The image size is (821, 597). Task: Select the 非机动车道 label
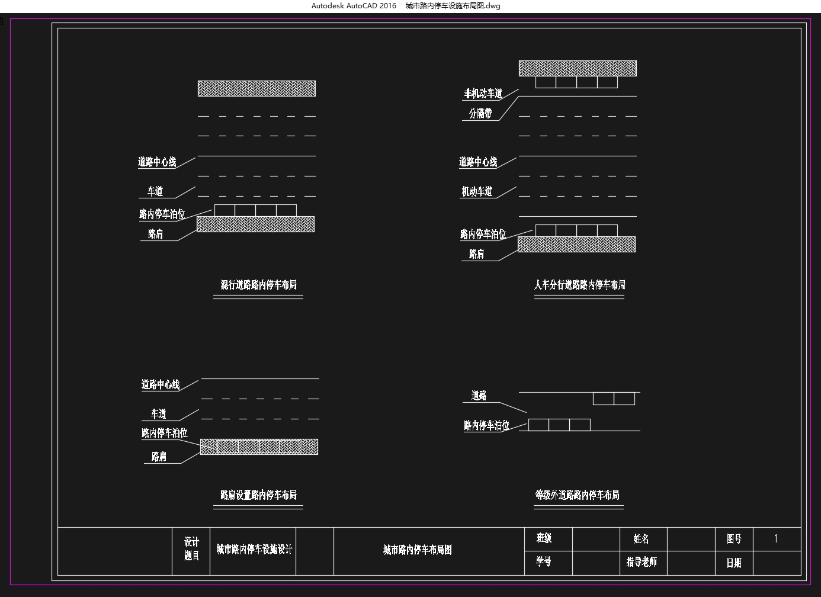tap(483, 94)
